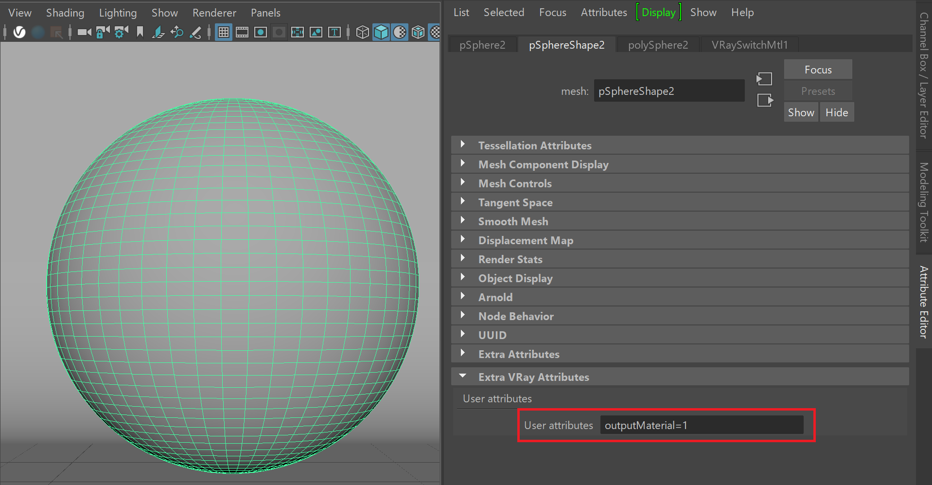Click the Smooth Shade All cube icon

pyautogui.click(x=381, y=32)
